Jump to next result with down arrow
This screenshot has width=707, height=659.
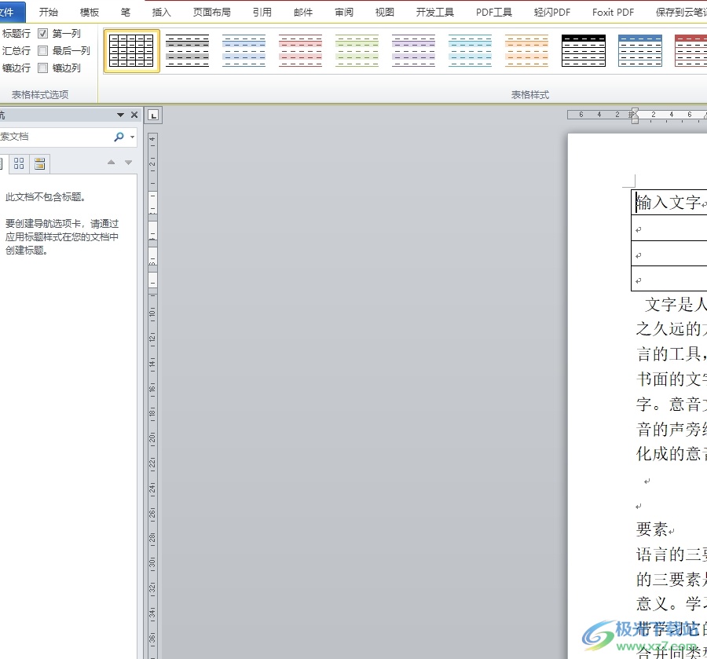click(x=129, y=163)
